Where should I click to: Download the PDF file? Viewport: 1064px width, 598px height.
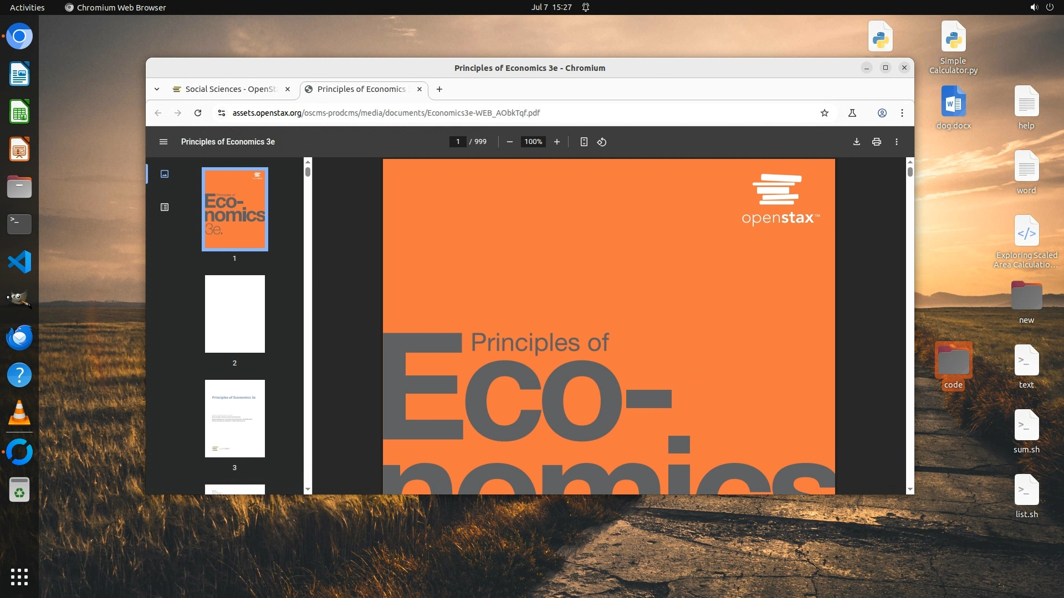pos(856,142)
